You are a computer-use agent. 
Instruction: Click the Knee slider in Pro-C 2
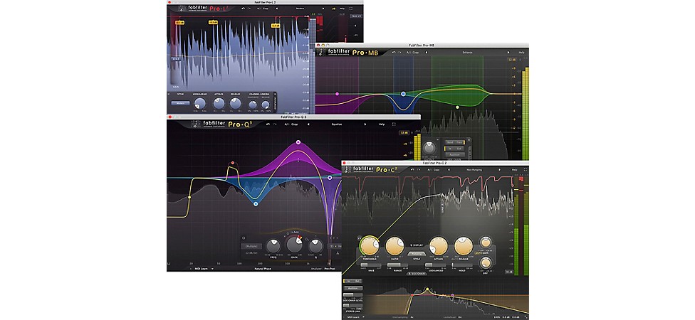[371, 265]
